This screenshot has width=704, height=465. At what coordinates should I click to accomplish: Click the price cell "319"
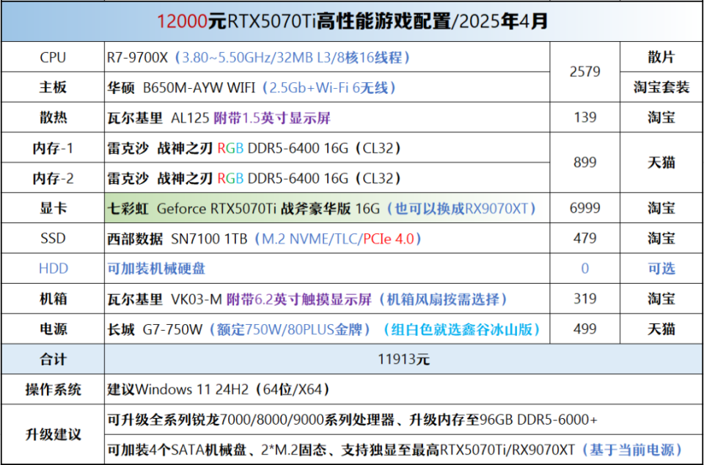[585, 299]
